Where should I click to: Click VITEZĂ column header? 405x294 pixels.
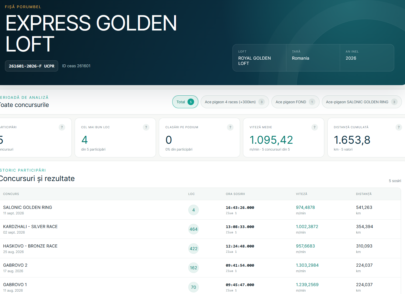(x=302, y=194)
